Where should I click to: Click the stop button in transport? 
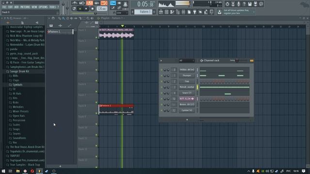pos(86,9)
